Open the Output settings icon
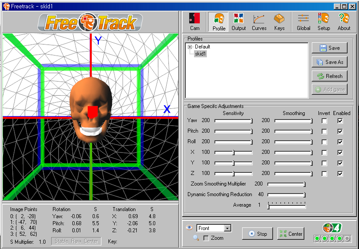This screenshot has width=359, height=249. tap(239, 22)
